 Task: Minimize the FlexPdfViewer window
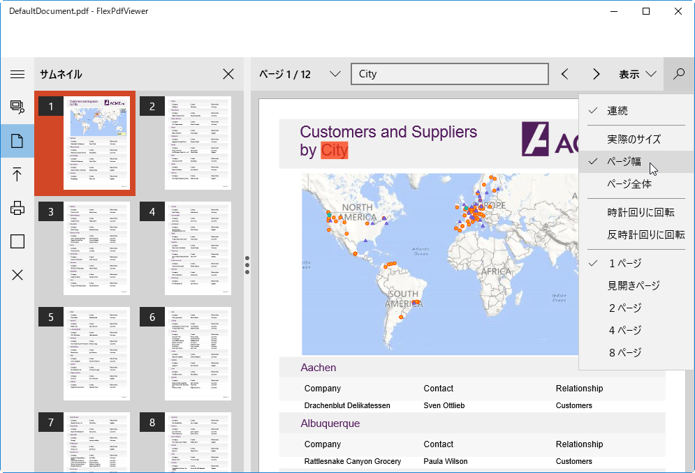[614, 11]
